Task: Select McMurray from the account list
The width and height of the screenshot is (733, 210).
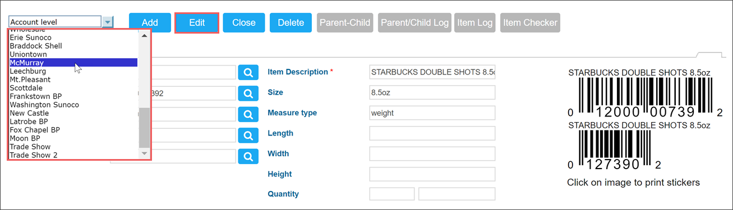Action: (73, 63)
